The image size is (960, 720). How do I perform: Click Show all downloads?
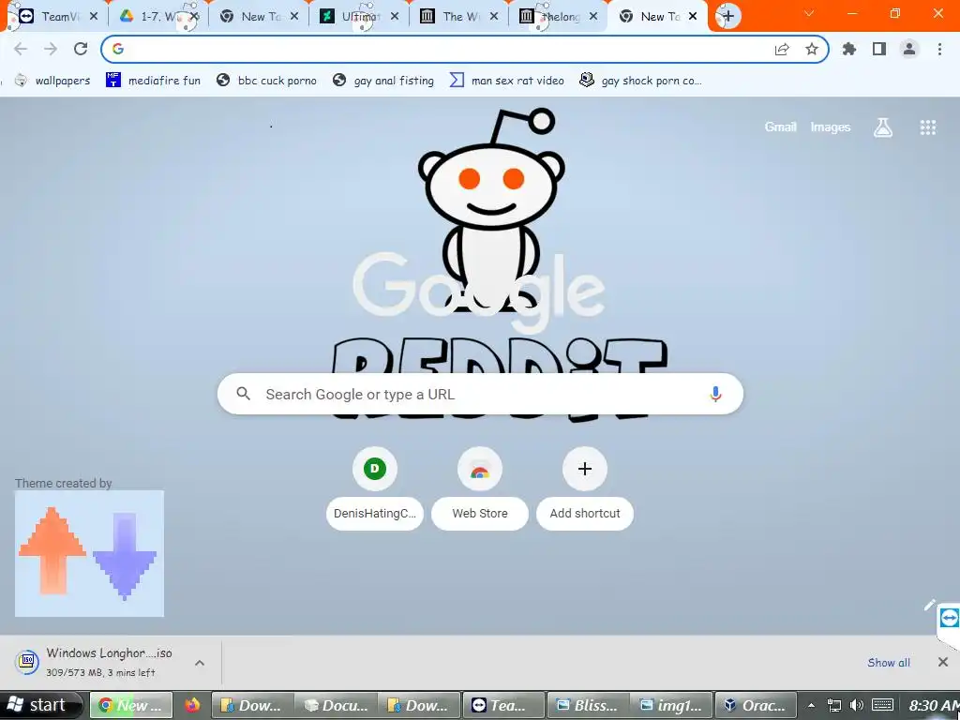(889, 663)
